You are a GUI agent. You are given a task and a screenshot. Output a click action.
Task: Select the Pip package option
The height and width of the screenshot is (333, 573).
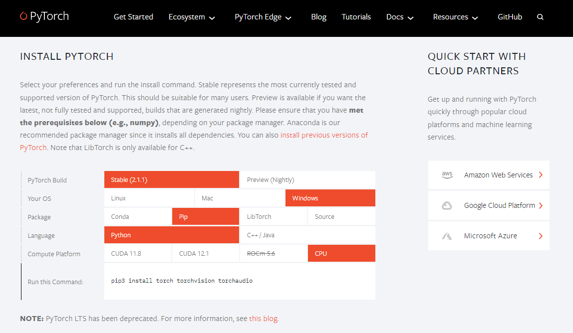pos(205,216)
